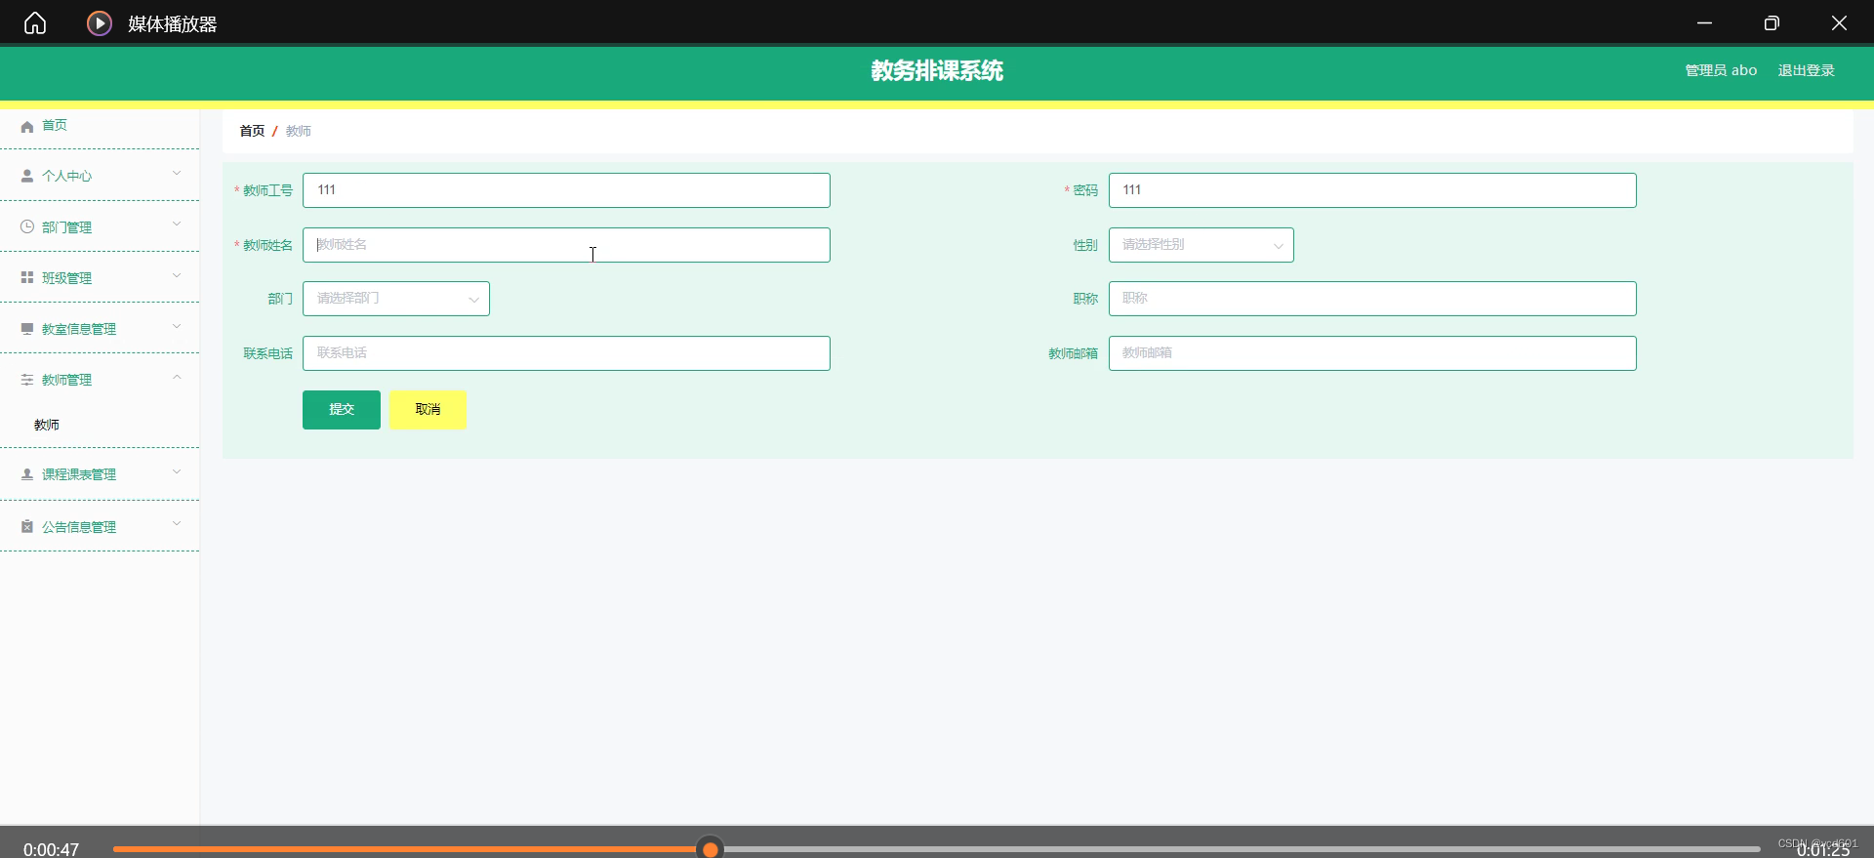Open the 教师管理 sidebar menu item

click(100, 380)
